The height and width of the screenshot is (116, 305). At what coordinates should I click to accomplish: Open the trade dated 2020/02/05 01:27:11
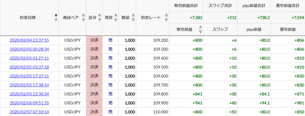pos(29,58)
